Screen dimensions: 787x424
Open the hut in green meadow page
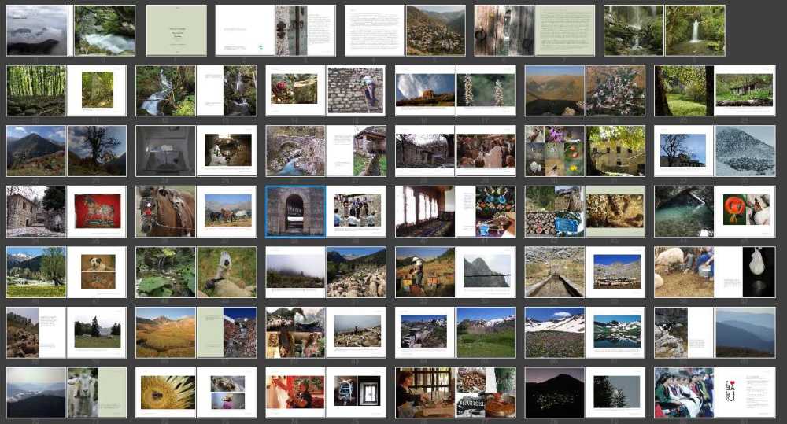pyautogui.click(x=745, y=90)
